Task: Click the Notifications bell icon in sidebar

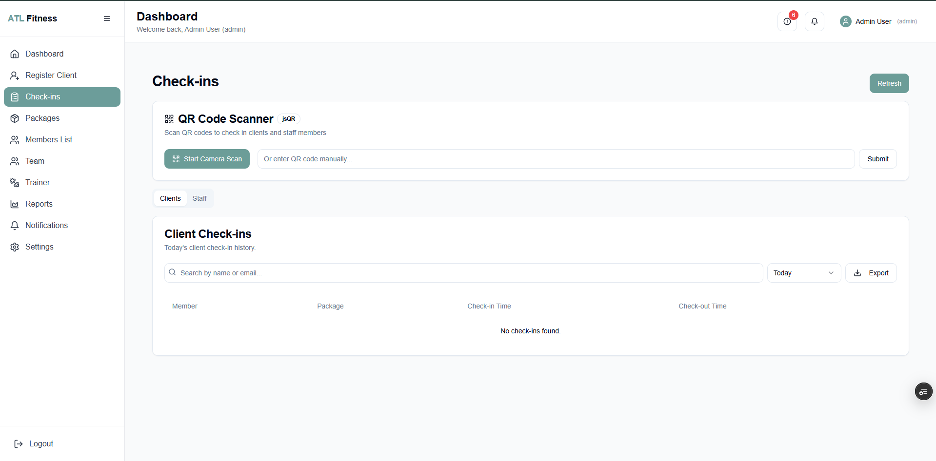Action: tap(15, 226)
